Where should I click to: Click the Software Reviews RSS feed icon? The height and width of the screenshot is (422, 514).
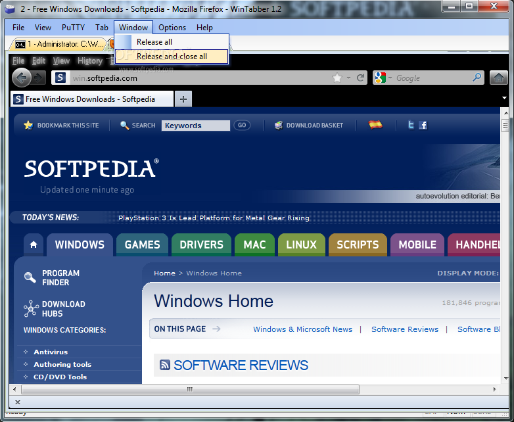[x=165, y=365]
